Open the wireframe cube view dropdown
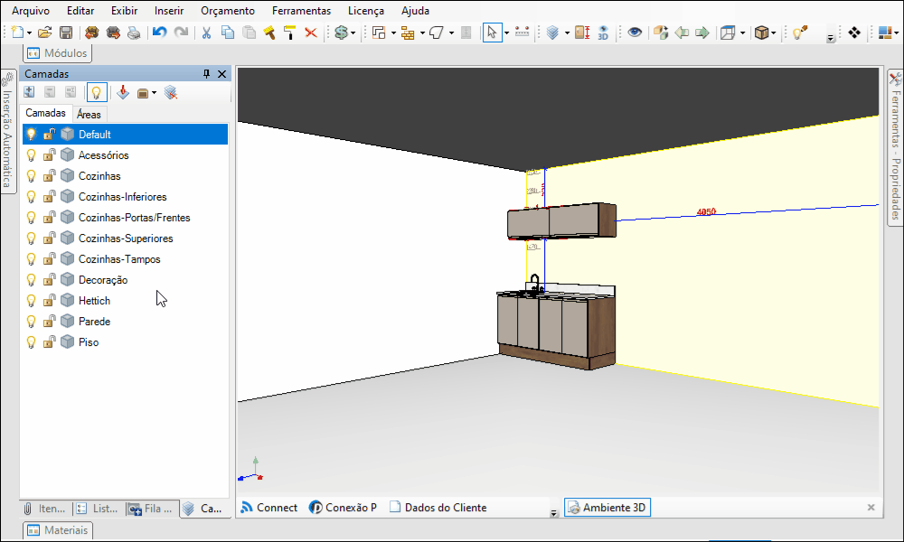 tap(742, 33)
